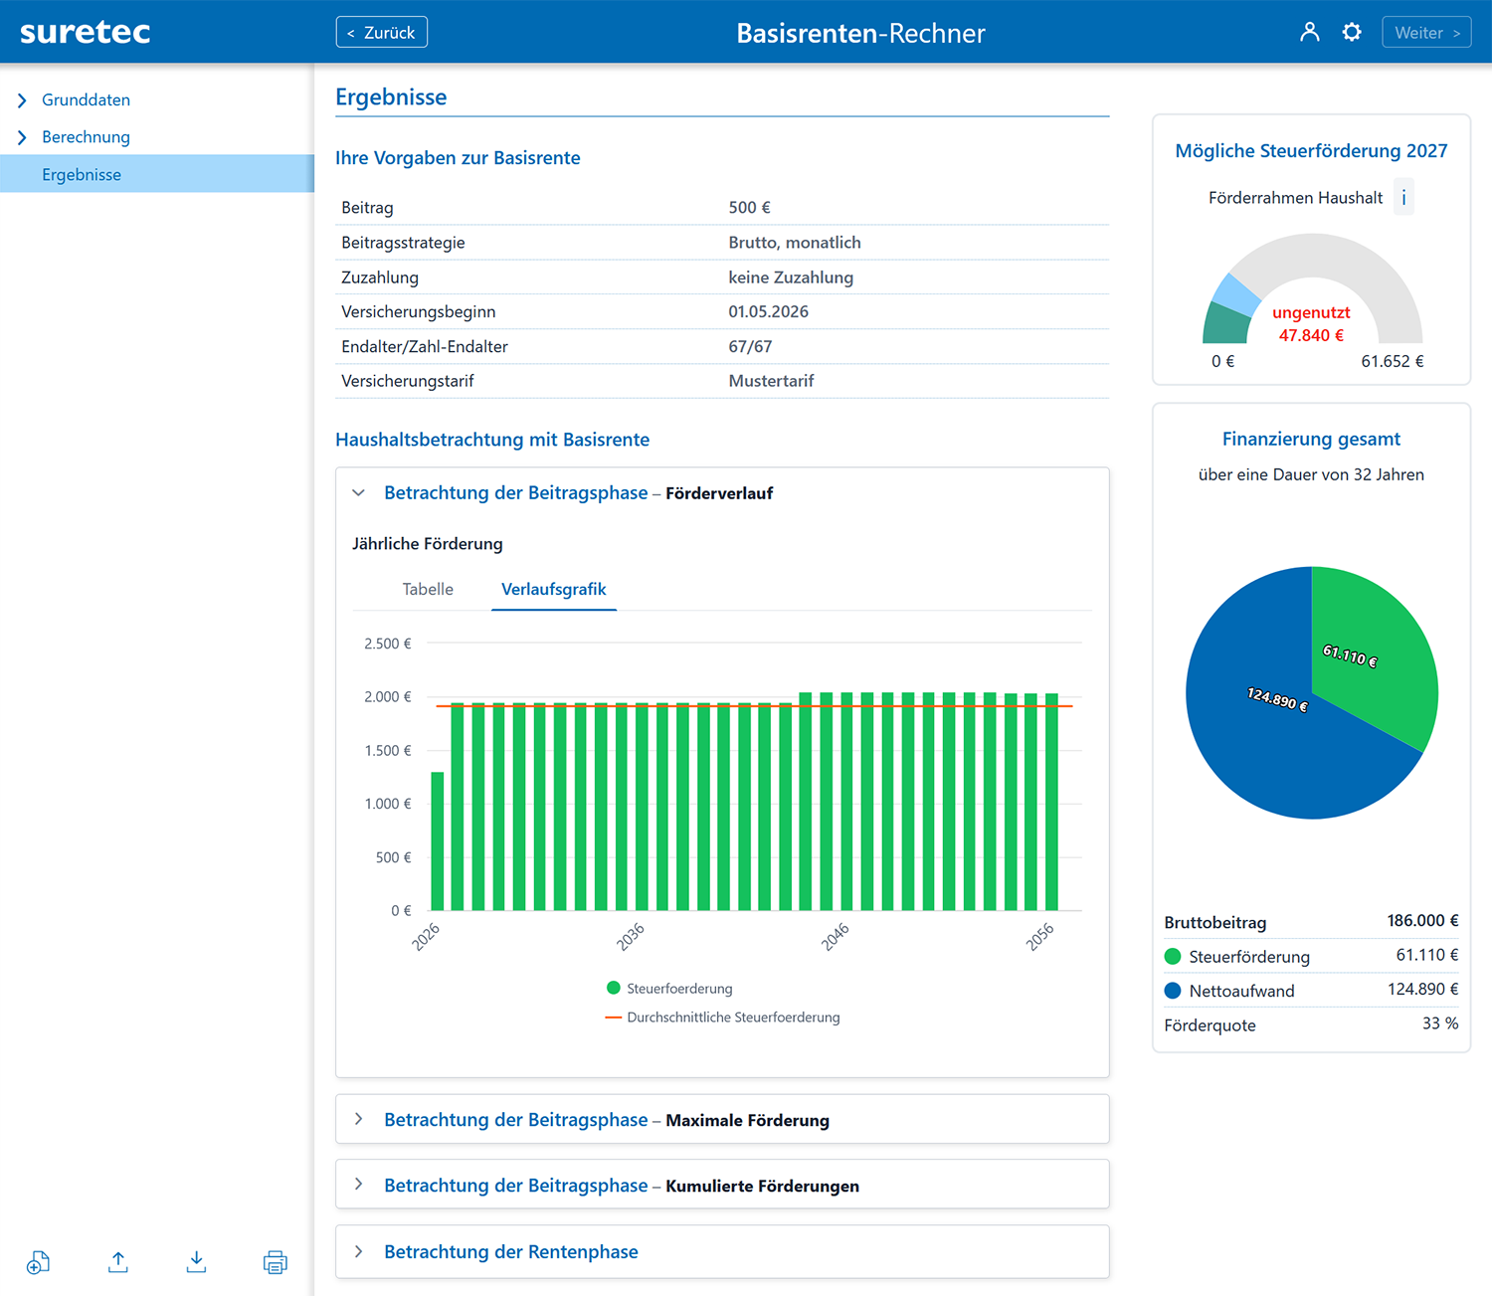Switch to the Tabelle tab
The image size is (1492, 1296).
[x=428, y=589]
